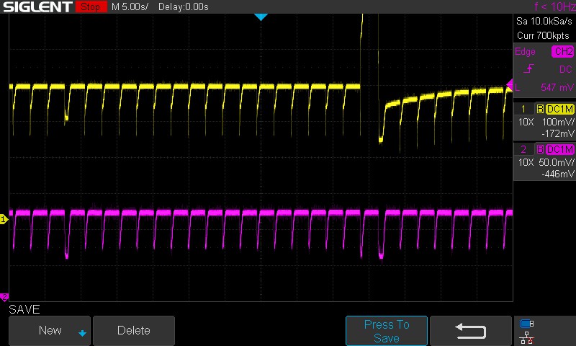The width and height of the screenshot is (576, 346).
Task: Click the SIGLENT logo
Action: point(37,6)
